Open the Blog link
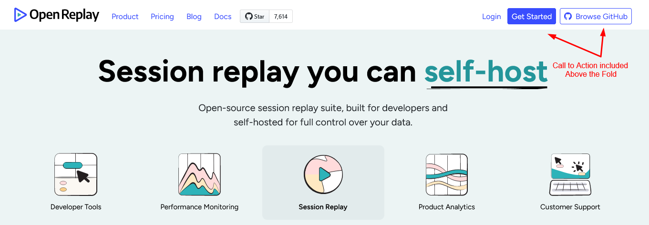 tap(194, 17)
